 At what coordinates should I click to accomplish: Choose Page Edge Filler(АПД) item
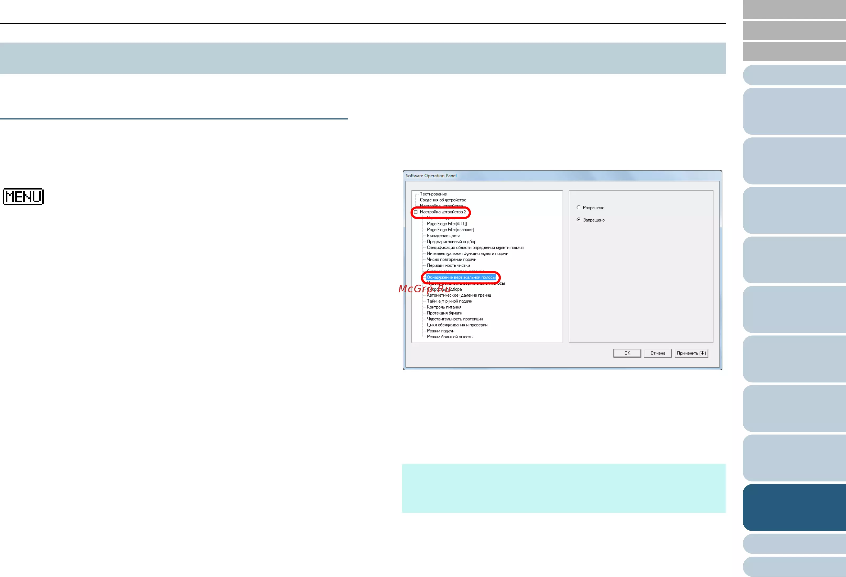447,224
